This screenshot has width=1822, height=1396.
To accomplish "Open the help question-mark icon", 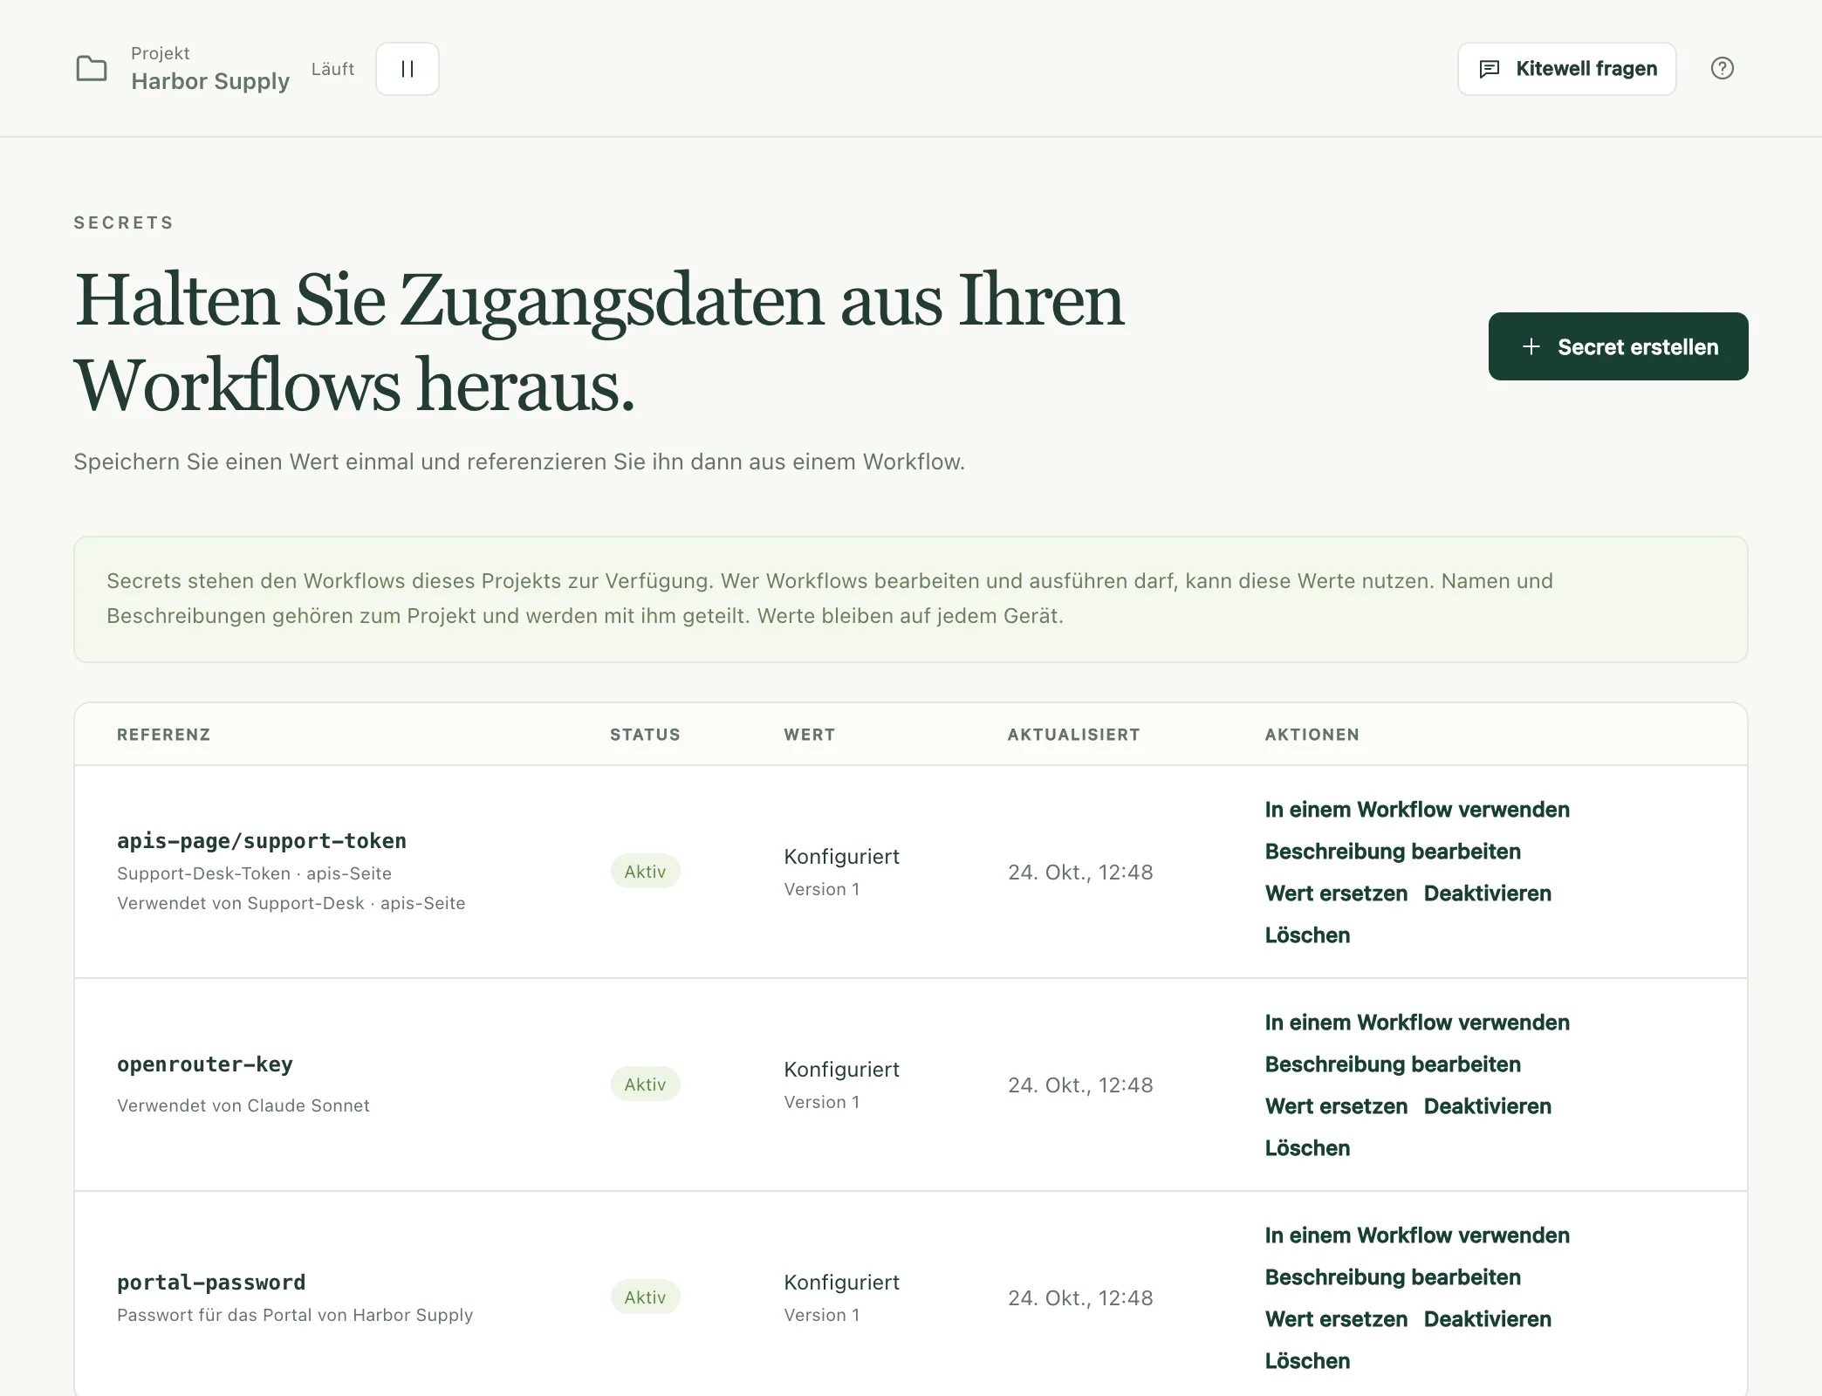I will click(x=1722, y=68).
